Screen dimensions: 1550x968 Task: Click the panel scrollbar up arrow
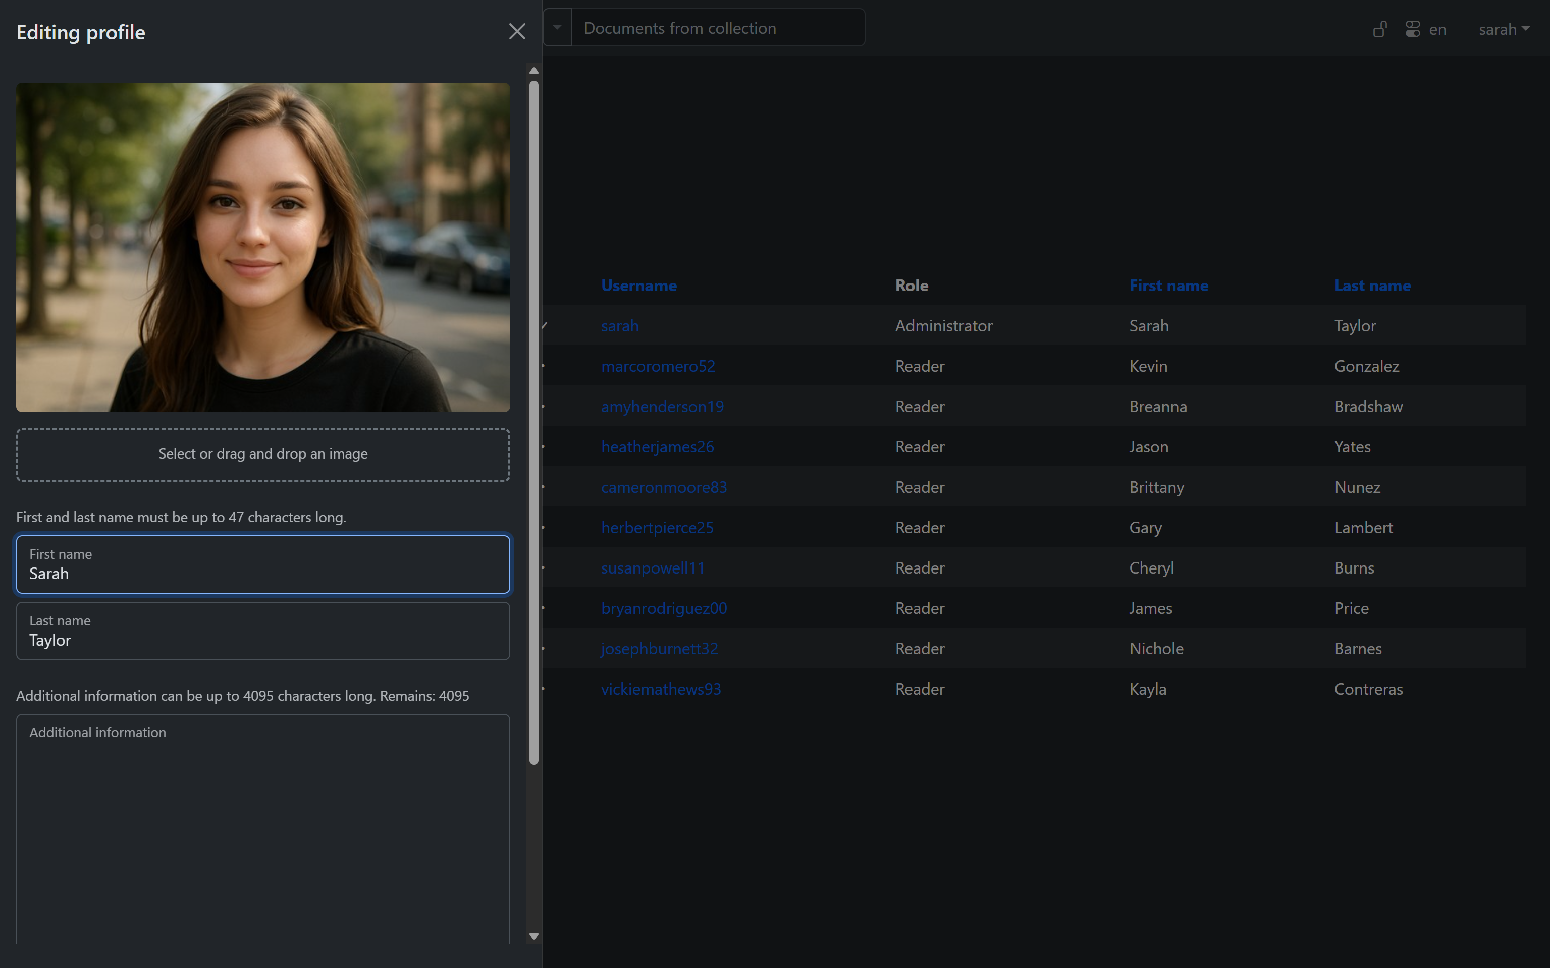click(533, 71)
